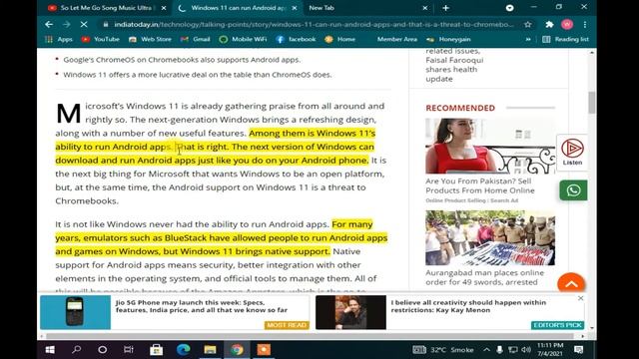Image resolution: width=639 pixels, height=359 pixels.
Task: Click the woman in red ad image
Action: point(490,147)
